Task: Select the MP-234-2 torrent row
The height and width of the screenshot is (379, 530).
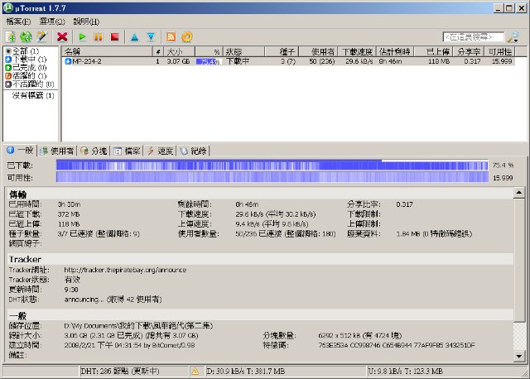Action: click(x=288, y=61)
